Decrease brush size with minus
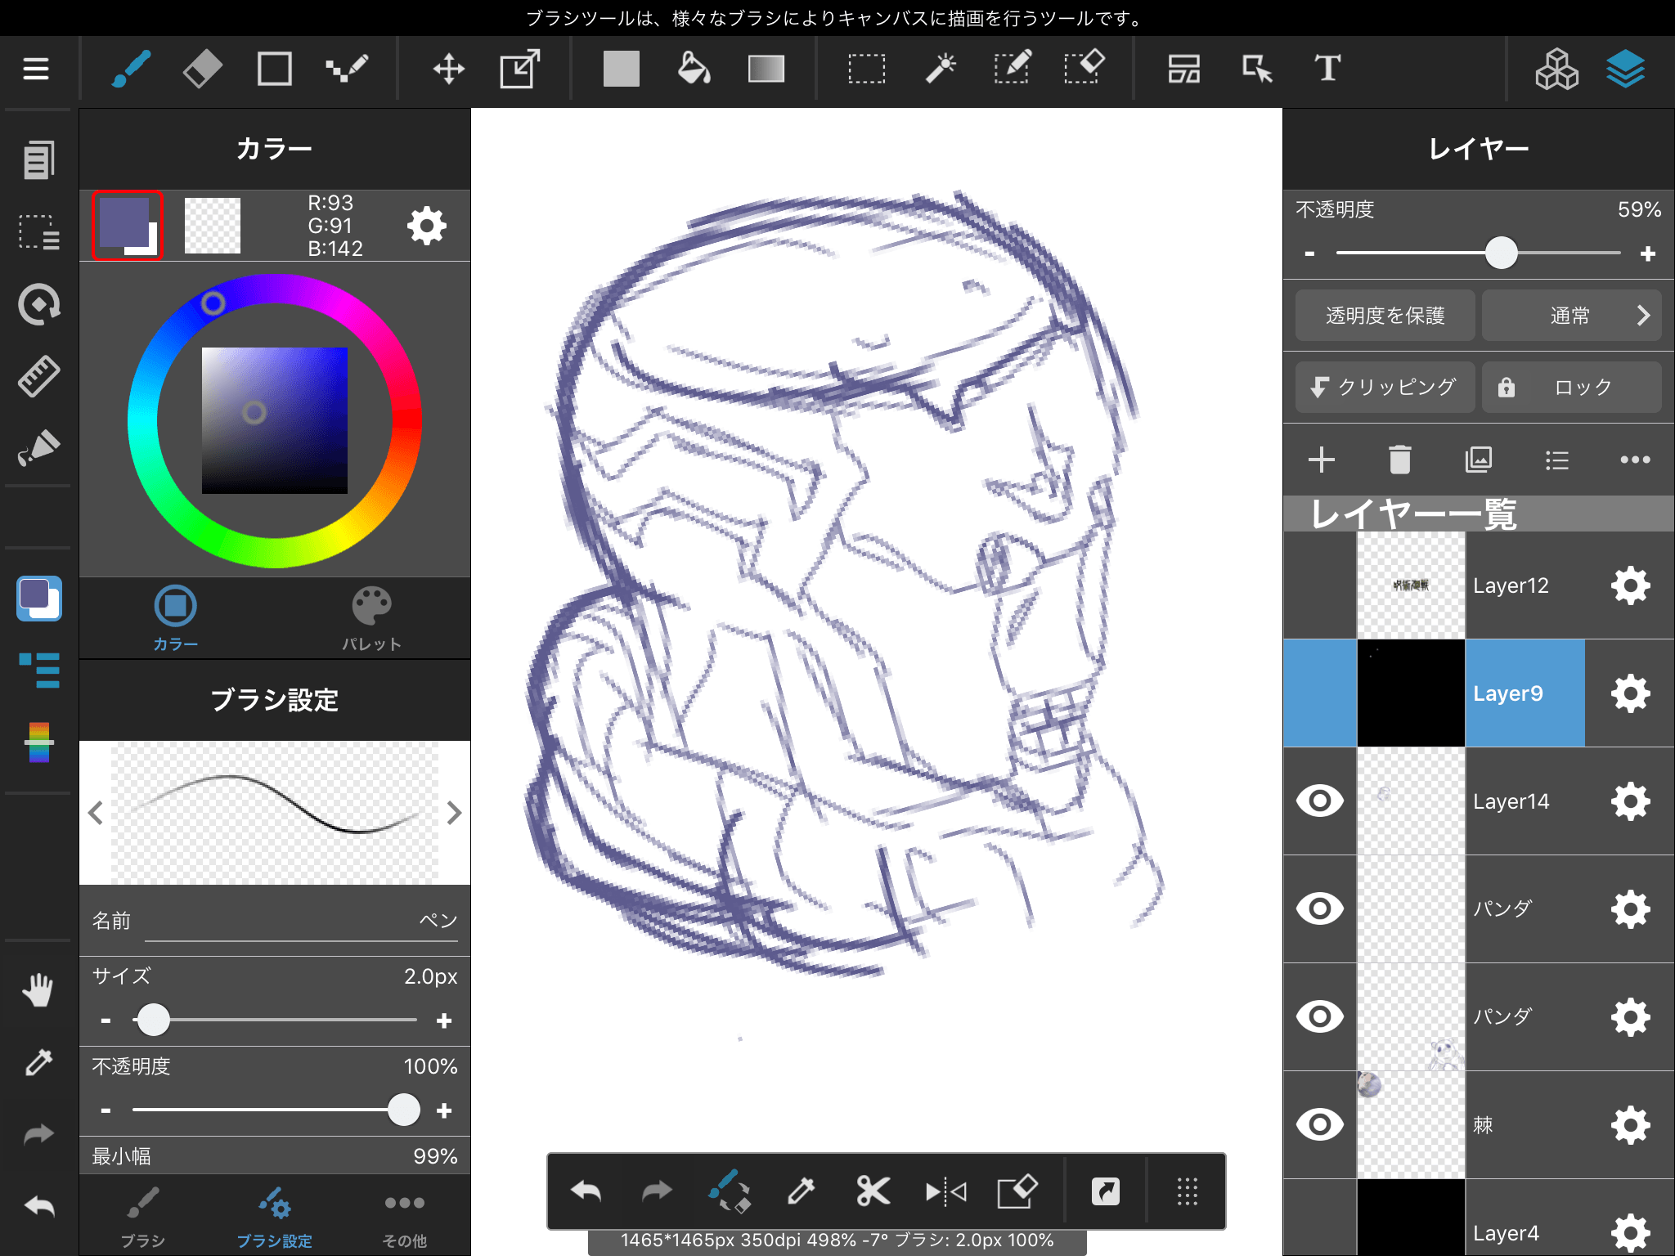Viewport: 1675px width, 1256px height. [106, 1020]
